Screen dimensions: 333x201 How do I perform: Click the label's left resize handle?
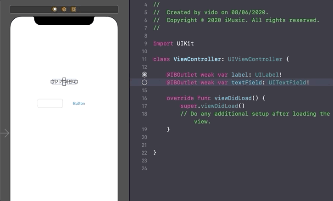click(x=52, y=82)
